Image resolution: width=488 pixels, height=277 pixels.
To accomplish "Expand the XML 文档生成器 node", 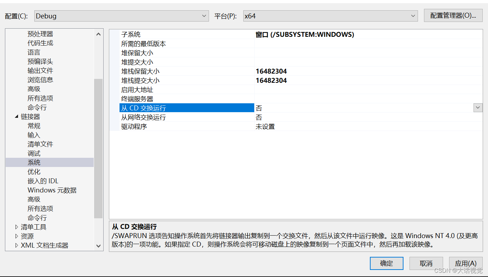I will [16, 246].
